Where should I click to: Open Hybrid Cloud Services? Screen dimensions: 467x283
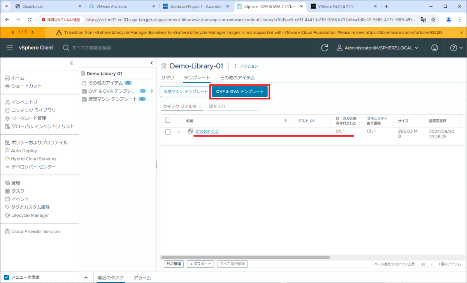[x=30, y=159]
